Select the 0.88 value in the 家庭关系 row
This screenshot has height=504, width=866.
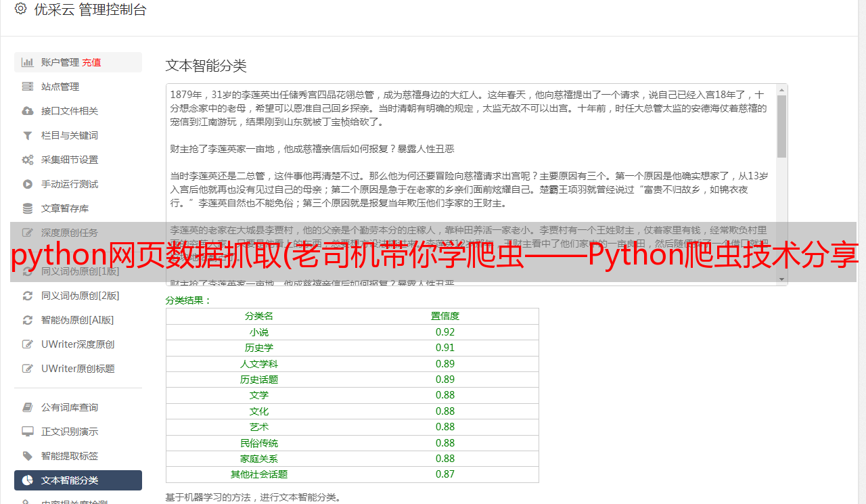point(445,459)
